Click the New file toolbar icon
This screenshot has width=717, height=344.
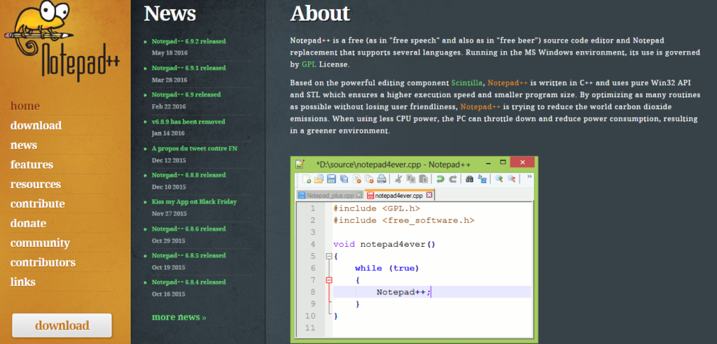[x=307, y=178]
